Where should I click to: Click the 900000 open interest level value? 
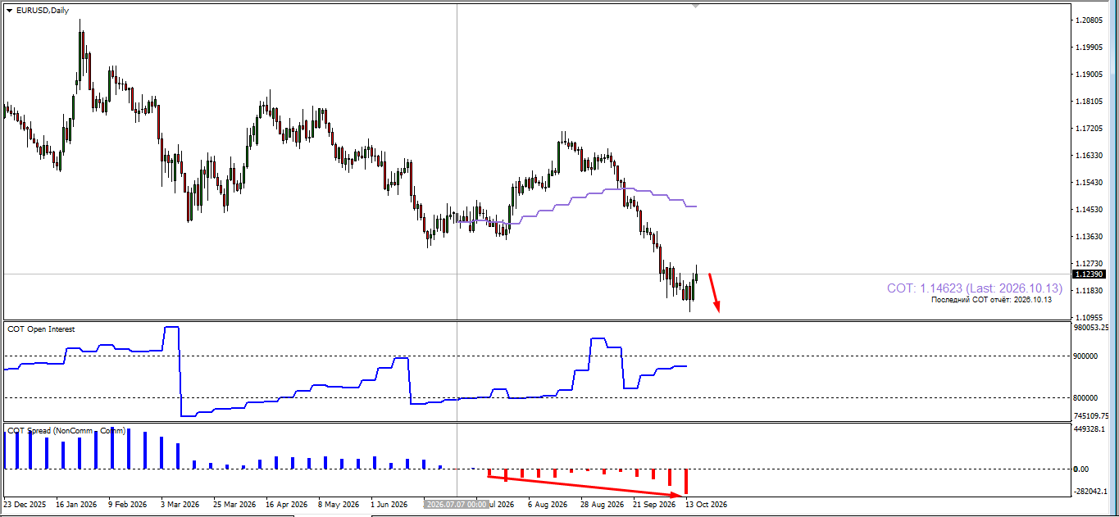coord(1086,356)
